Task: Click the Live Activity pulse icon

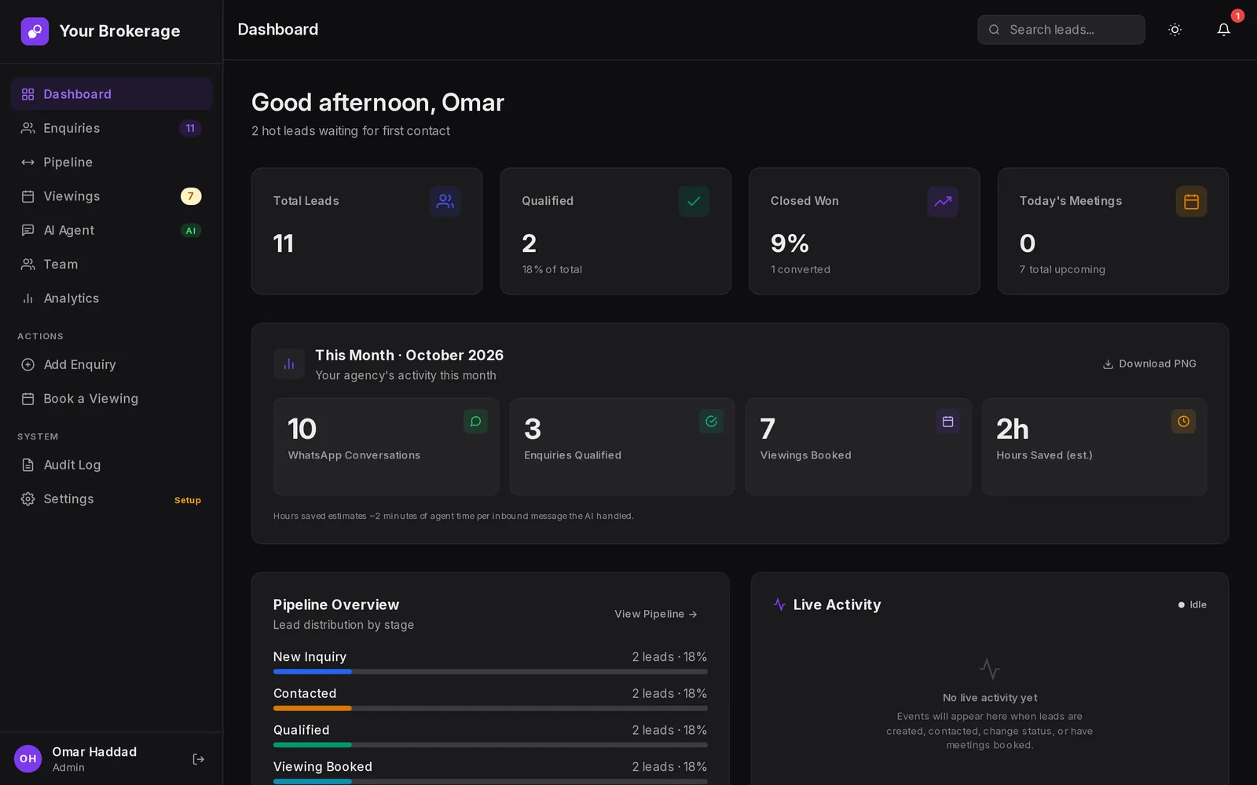Action: point(779,604)
